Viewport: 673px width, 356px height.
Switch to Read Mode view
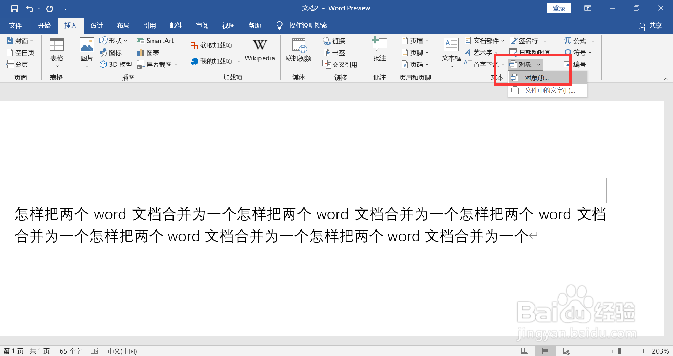click(x=525, y=351)
